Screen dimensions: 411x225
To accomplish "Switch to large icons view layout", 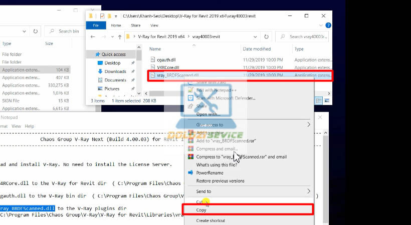I will (327, 100).
